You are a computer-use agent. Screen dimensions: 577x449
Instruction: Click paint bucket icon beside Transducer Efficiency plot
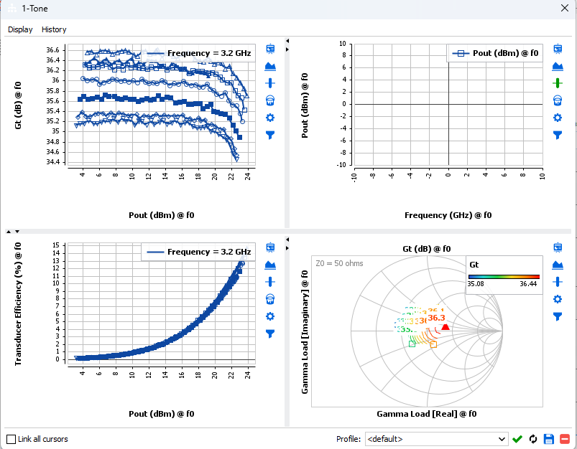[270, 299]
